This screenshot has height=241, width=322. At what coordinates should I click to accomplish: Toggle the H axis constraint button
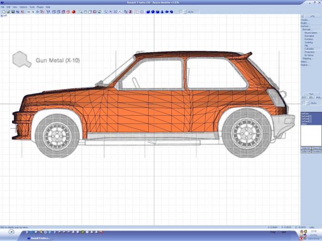point(28,12)
